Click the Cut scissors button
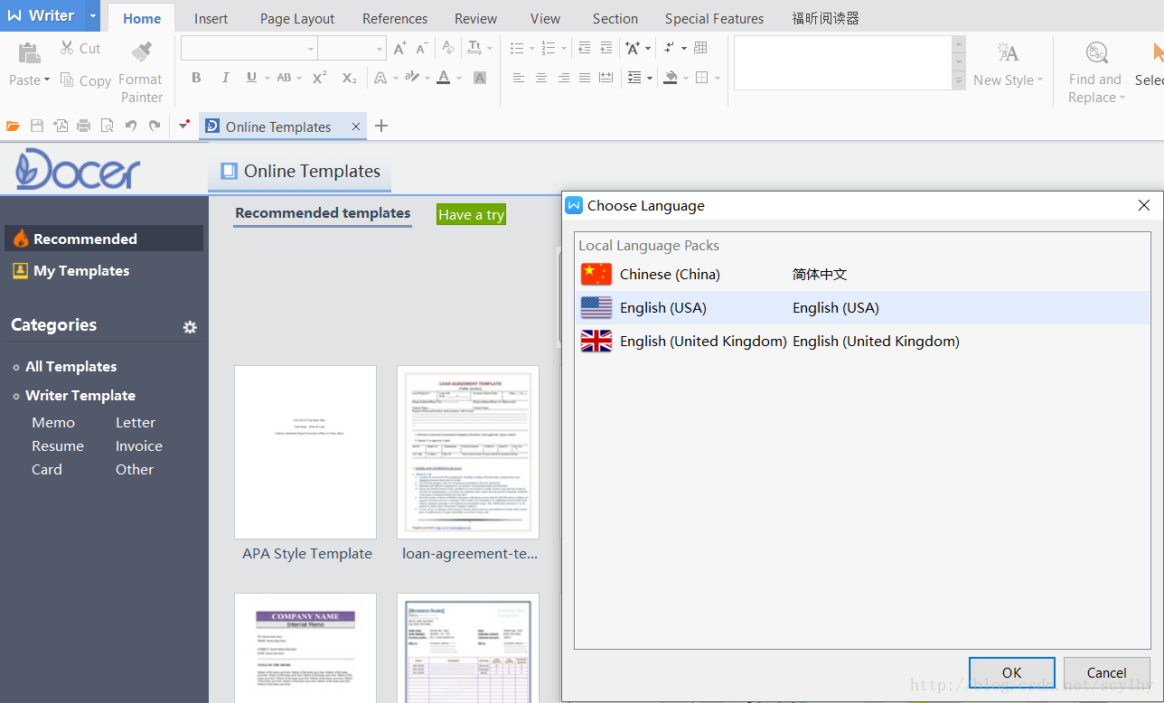Image resolution: width=1164 pixels, height=703 pixels. point(80,49)
